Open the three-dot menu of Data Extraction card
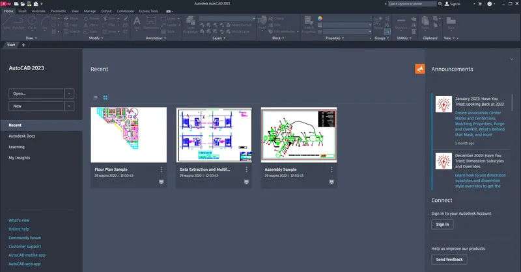 [x=247, y=169]
